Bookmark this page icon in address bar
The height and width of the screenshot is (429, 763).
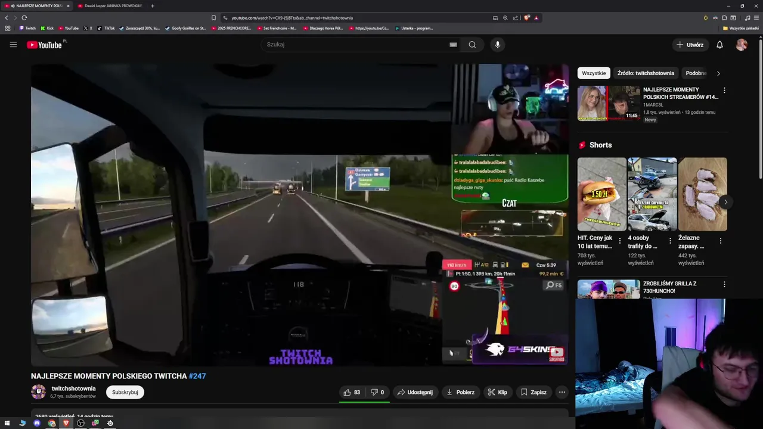(x=213, y=18)
